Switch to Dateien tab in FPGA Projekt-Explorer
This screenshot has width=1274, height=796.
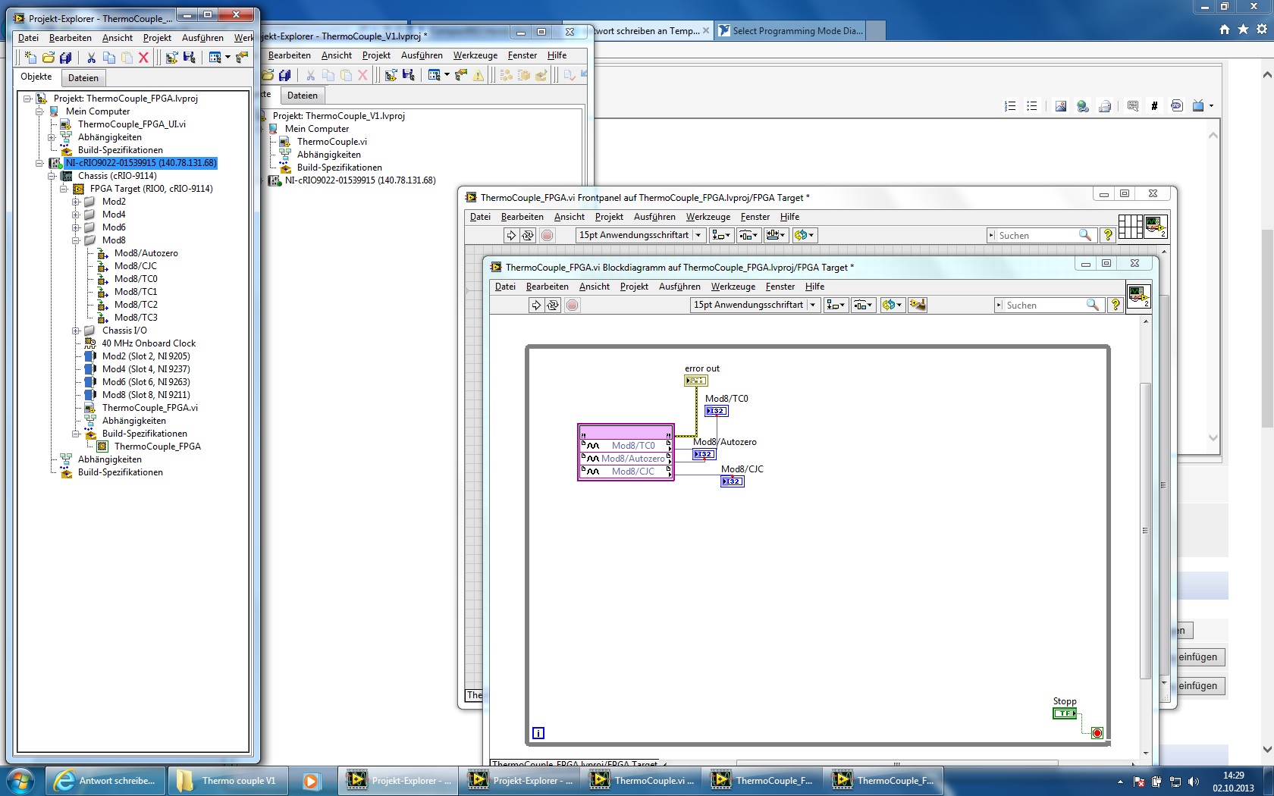[x=83, y=77]
